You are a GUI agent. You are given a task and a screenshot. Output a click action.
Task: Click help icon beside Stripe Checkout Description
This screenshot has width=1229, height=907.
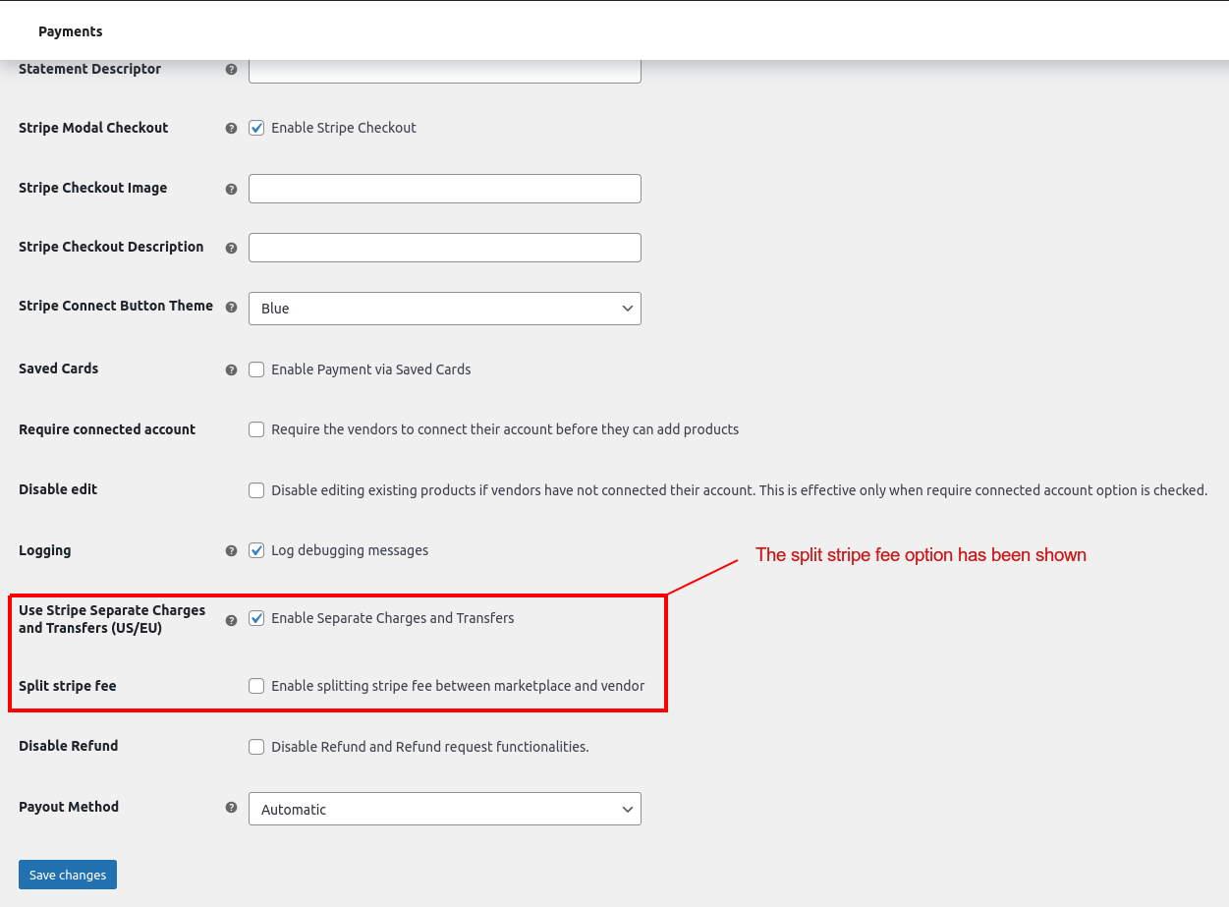pos(231,248)
